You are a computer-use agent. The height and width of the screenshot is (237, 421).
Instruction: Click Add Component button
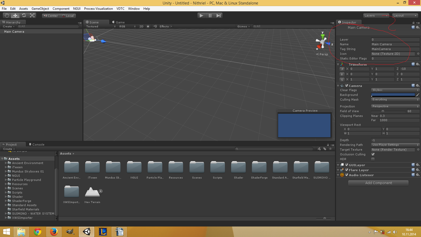(378, 183)
